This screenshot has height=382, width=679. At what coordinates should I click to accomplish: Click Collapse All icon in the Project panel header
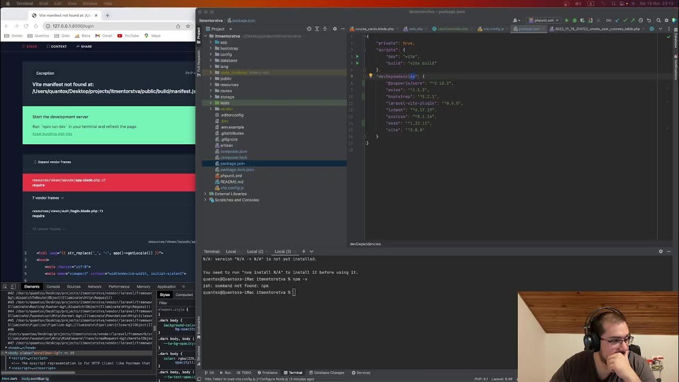click(325, 29)
